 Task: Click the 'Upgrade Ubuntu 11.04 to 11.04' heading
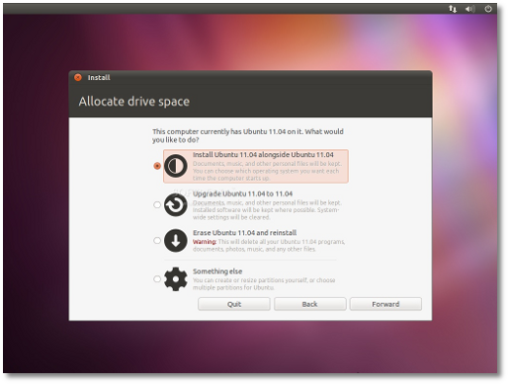pyautogui.click(x=242, y=193)
